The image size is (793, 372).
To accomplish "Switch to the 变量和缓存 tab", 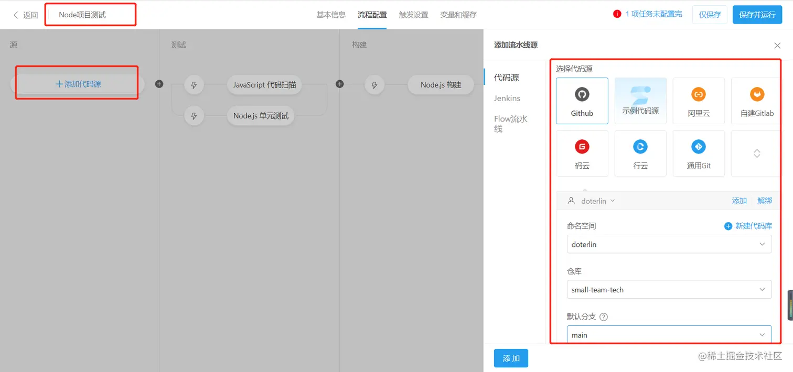I will point(458,15).
